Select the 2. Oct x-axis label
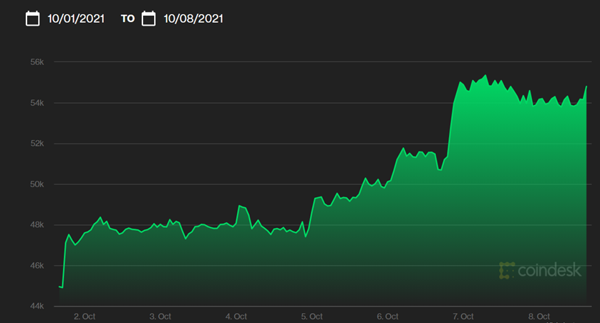The image size is (600, 323). 84,316
